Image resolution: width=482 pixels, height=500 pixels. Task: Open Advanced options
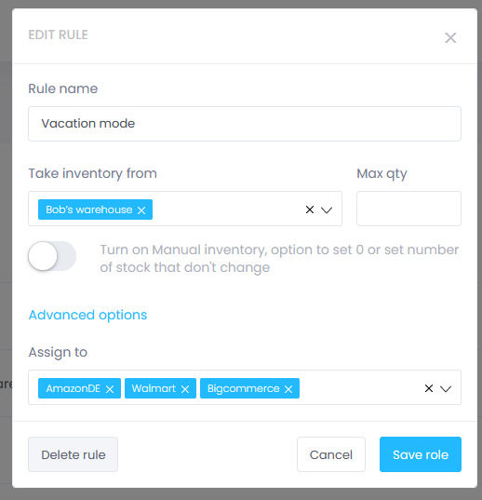87,315
